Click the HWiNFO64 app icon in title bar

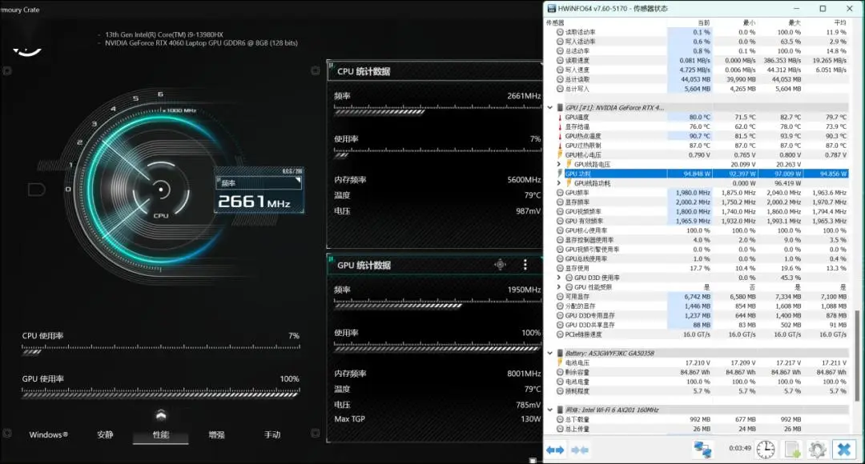[551, 8]
